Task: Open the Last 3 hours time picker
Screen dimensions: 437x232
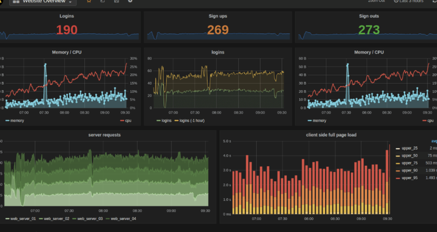Action: (x=409, y=1)
